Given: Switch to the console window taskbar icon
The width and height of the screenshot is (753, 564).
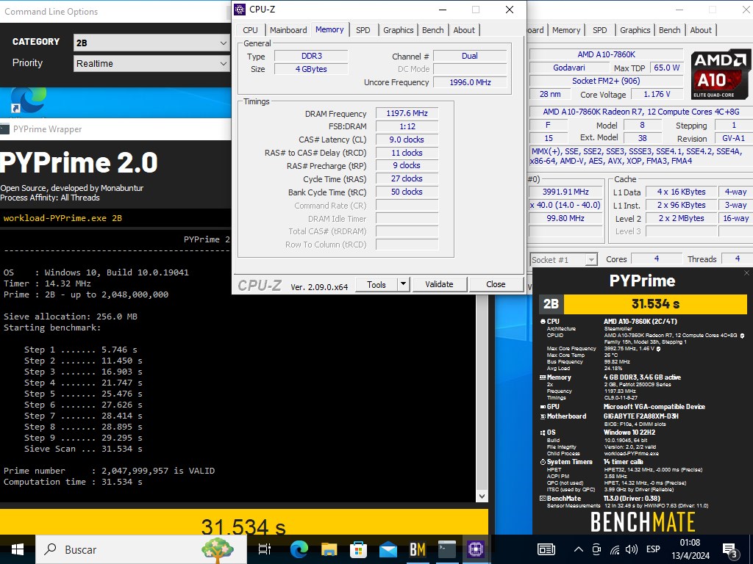Looking at the screenshot, I should [x=447, y=549].
